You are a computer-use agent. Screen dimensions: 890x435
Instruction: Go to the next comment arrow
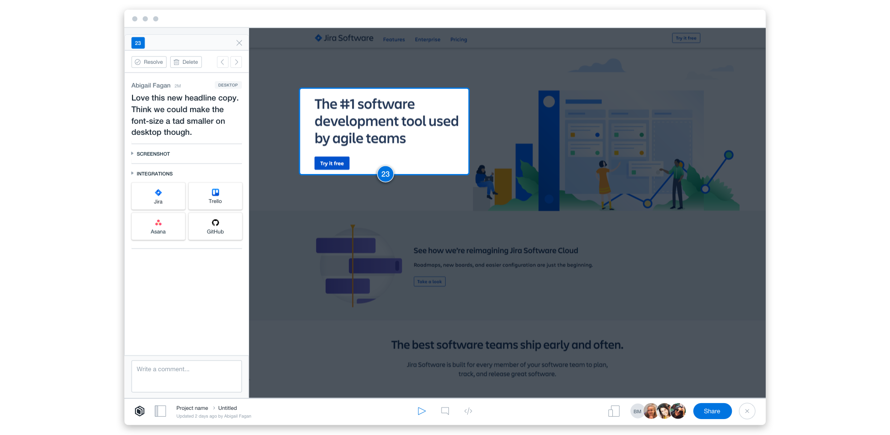coord(236,62)
